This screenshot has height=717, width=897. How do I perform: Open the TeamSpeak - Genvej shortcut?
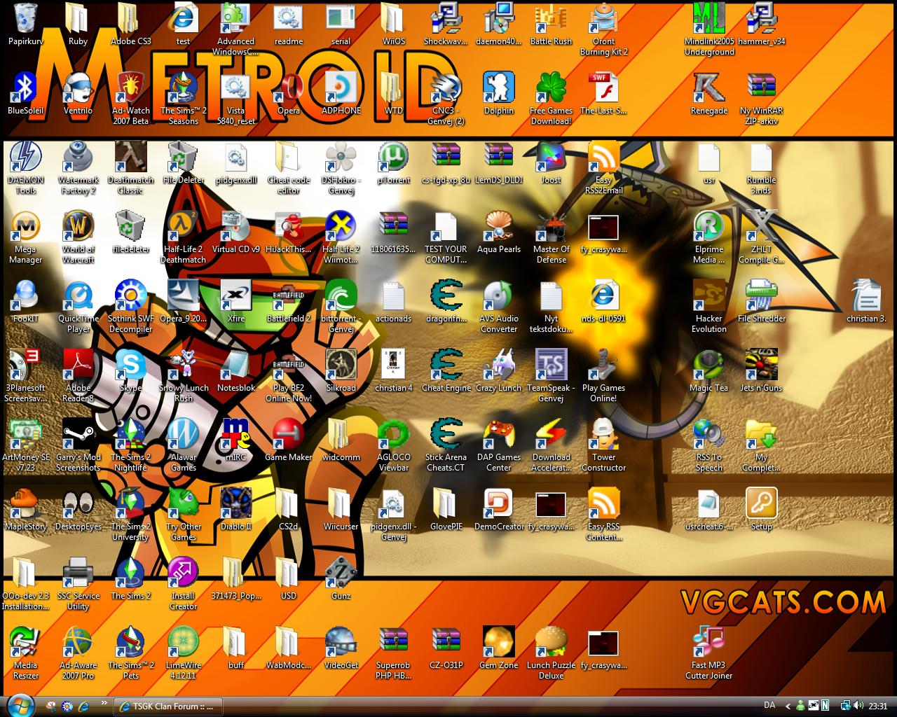pyautogui.click(x=551, y=366)
